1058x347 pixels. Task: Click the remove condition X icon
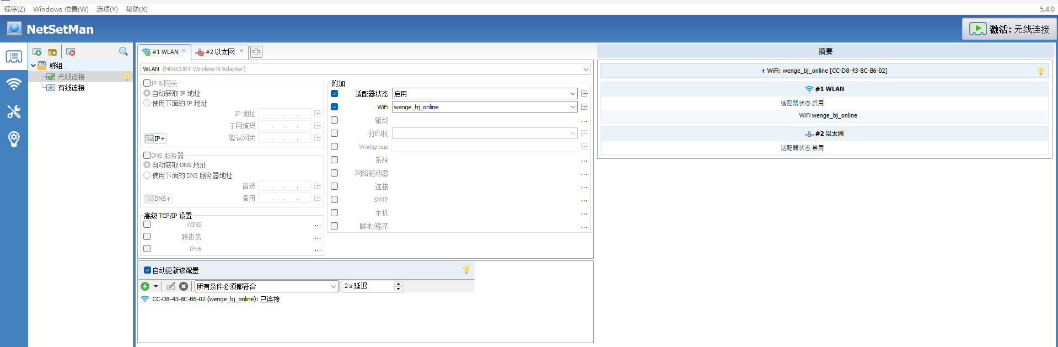click(x=184, y=286)
